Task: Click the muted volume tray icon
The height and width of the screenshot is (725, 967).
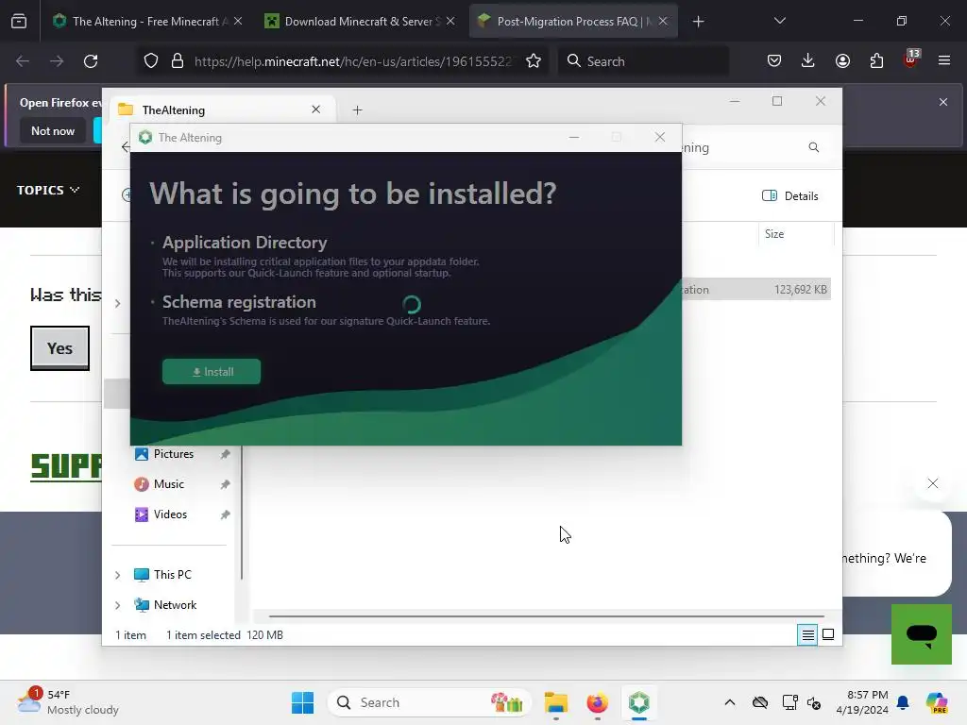Action: coord(814,702)
